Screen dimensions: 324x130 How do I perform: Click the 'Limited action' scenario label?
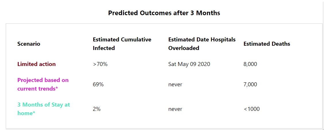[x=36, y=64]
